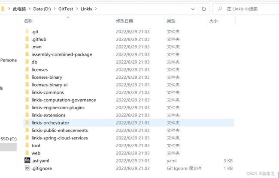279x178 pixels.
Task: Click the web folder icon
Action: tap(27, 153)
